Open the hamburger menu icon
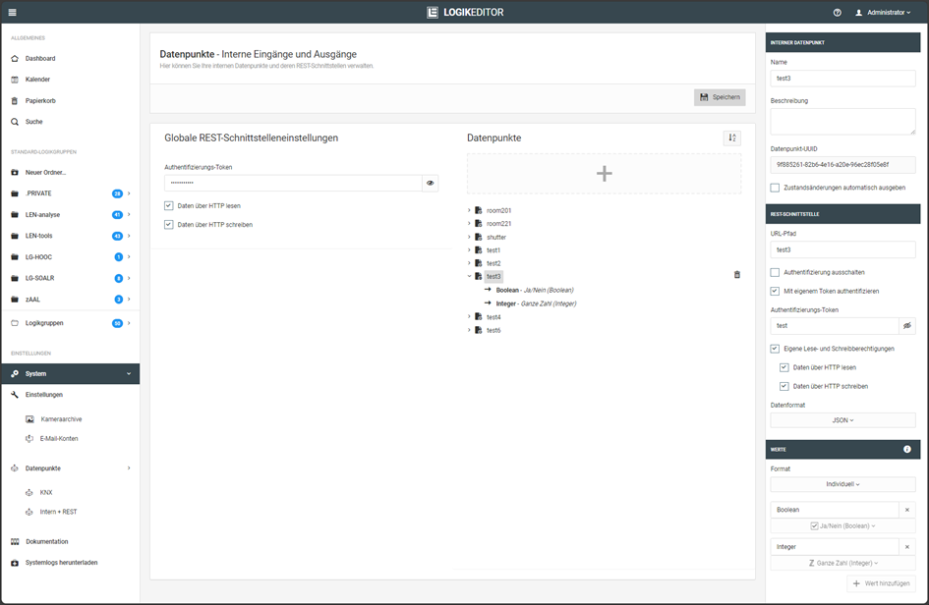Viewport: 929px width, 605px height. 12,13
